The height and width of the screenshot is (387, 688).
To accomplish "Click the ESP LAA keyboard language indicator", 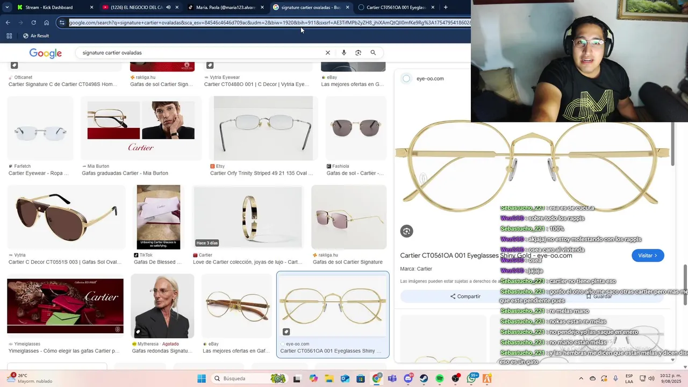I will coord(629,378).
